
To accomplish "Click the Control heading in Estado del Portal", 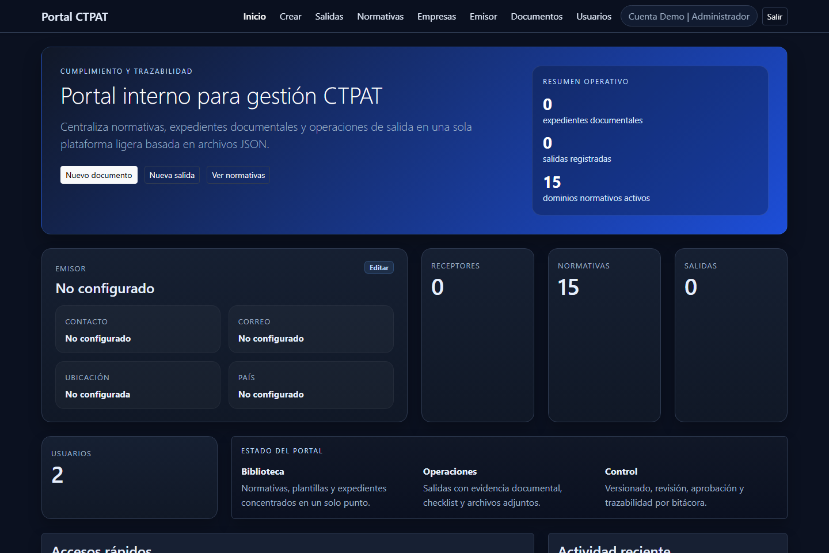I will click(621, 472).
